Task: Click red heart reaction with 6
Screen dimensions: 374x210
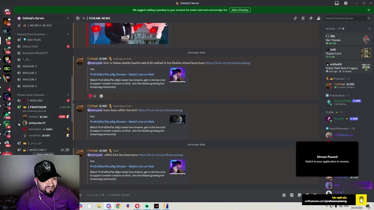Action: pyautogui.click(x=92, y=96)
